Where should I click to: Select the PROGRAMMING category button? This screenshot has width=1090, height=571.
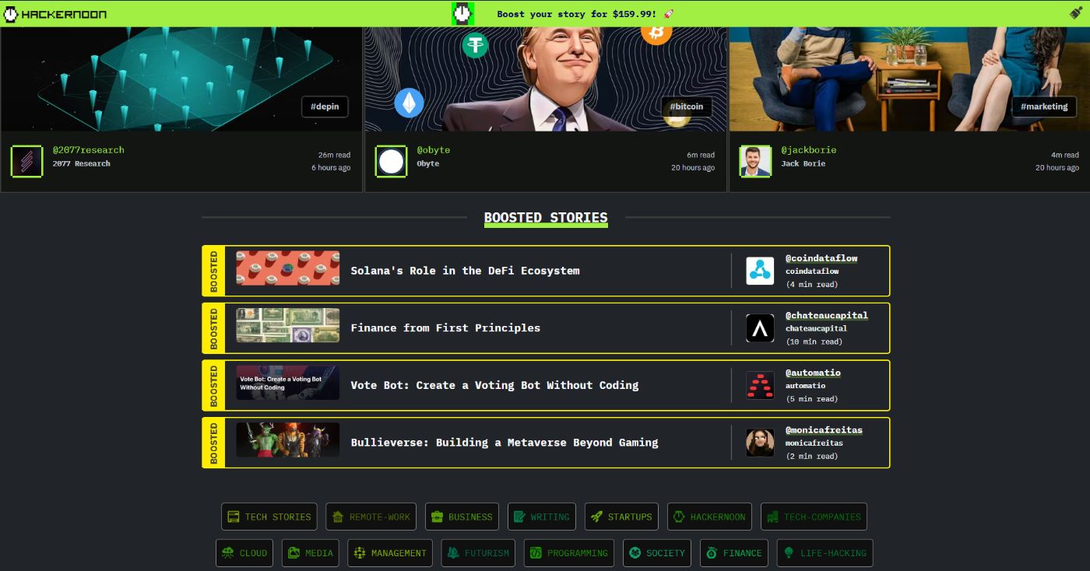(x=569, y=553)
